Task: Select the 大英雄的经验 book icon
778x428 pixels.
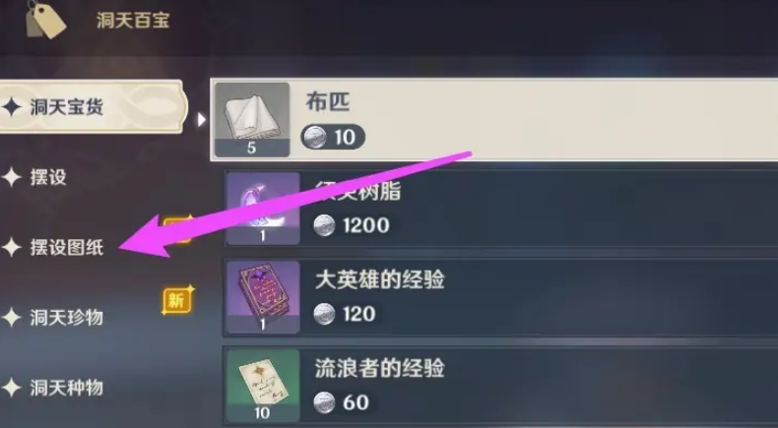Action: 263,296
